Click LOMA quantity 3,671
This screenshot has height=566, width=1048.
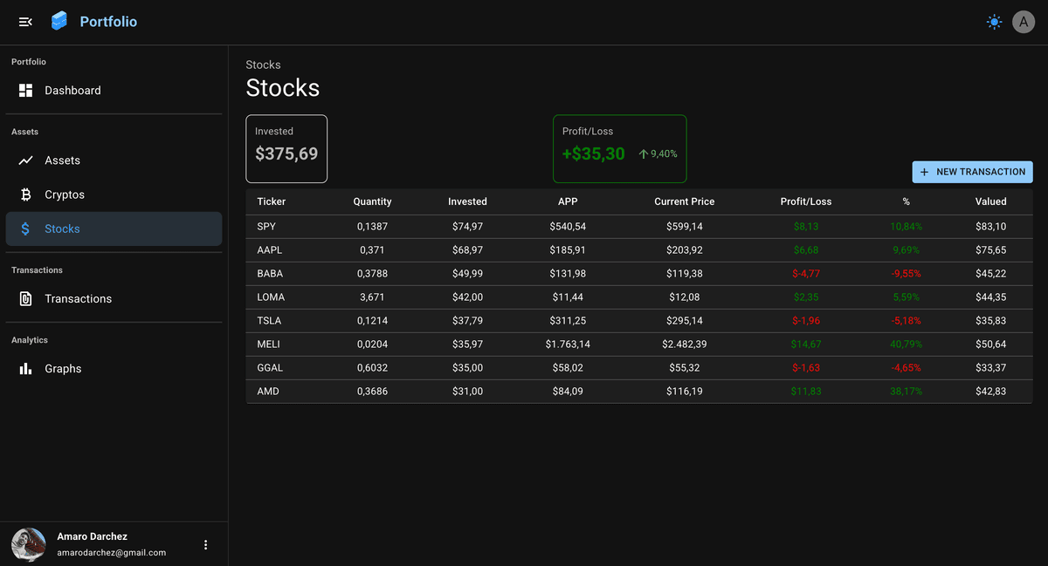click(372, 297)
